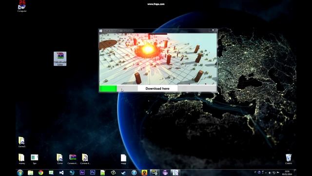Open the Game 1 folder on desktop
The width and height of the screenshot is (312, 176).
click(21, 142)
